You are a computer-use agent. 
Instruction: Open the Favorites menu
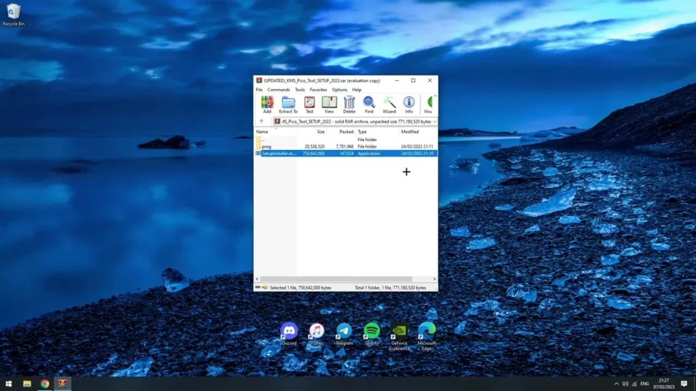click(318, 90)
